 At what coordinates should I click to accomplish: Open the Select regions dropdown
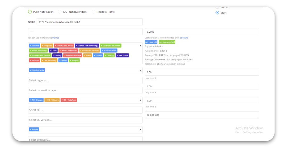(85, 80)
